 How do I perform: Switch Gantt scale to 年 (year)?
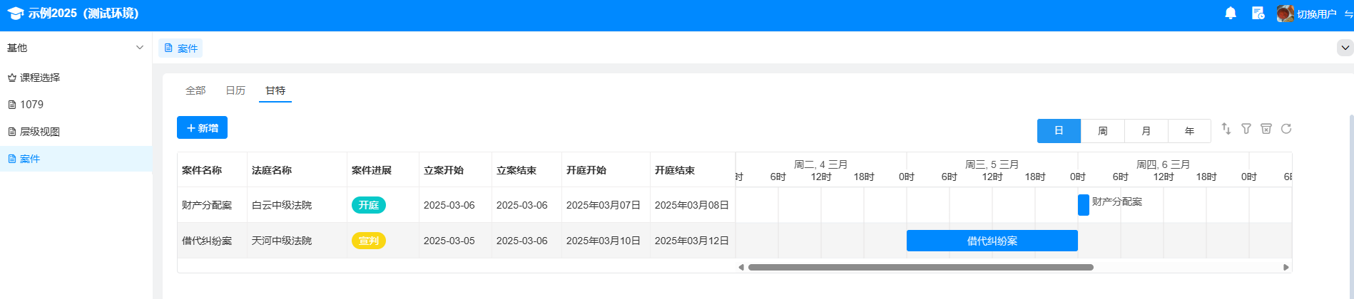tap(1189, 131)
